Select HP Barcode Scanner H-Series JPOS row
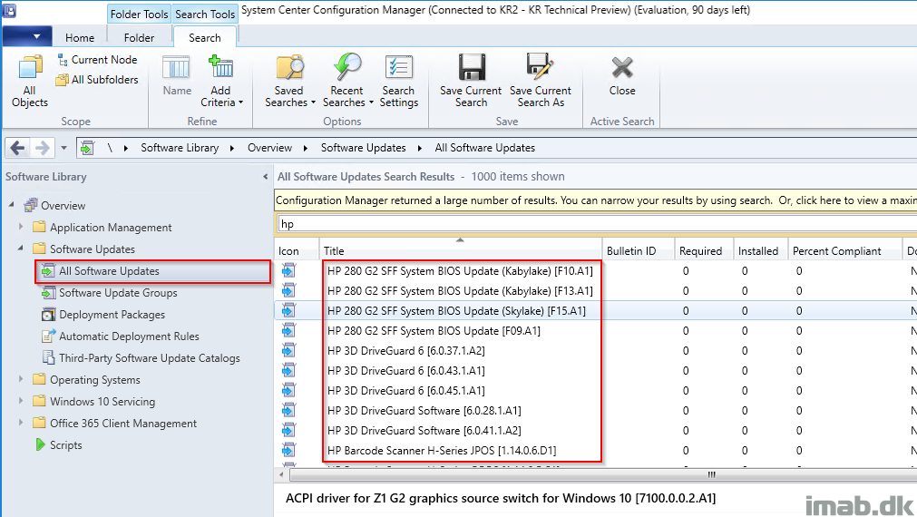The image size is (917, 517). 442,450
